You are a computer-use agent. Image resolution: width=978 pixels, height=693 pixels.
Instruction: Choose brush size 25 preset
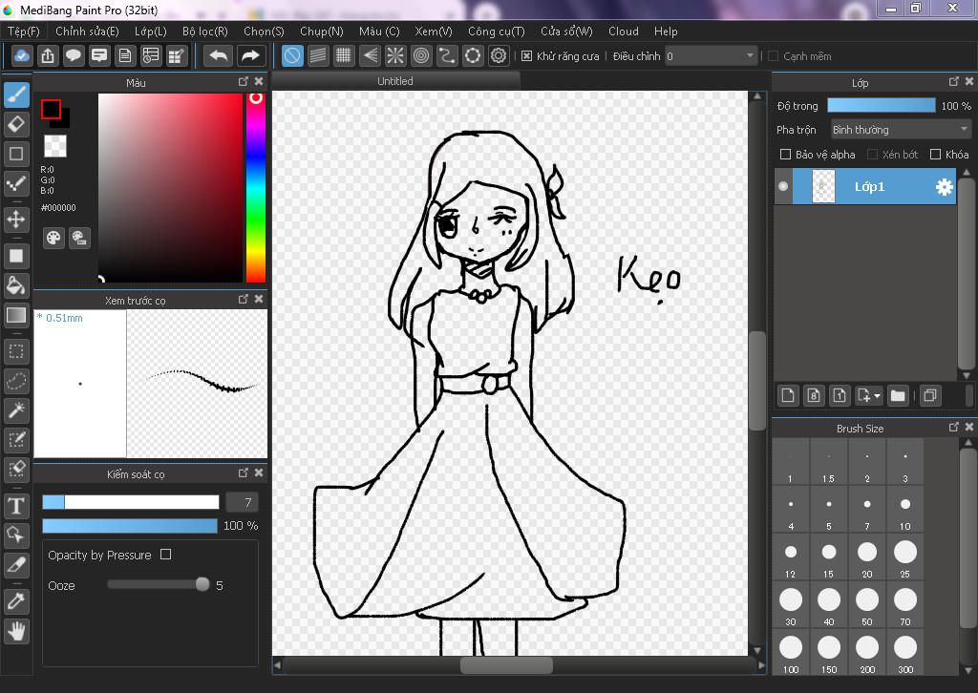905,557
